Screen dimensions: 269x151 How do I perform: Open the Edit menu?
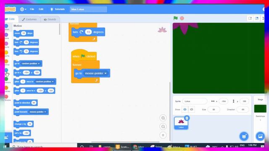tap(41, 9)
